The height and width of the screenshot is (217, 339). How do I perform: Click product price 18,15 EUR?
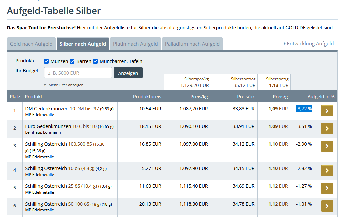tap(150, 126)
